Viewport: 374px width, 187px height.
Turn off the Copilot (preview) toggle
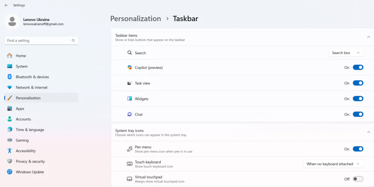pyautogui.click(x=358, y=67)
